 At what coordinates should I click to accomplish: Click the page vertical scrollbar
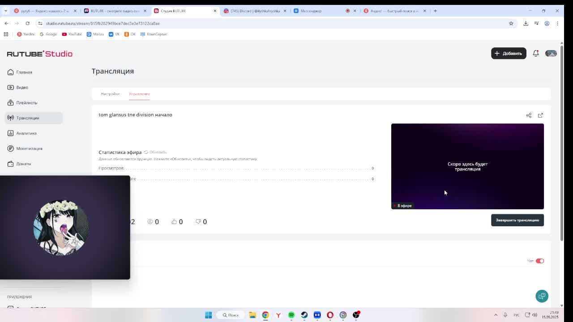(562, 142)
